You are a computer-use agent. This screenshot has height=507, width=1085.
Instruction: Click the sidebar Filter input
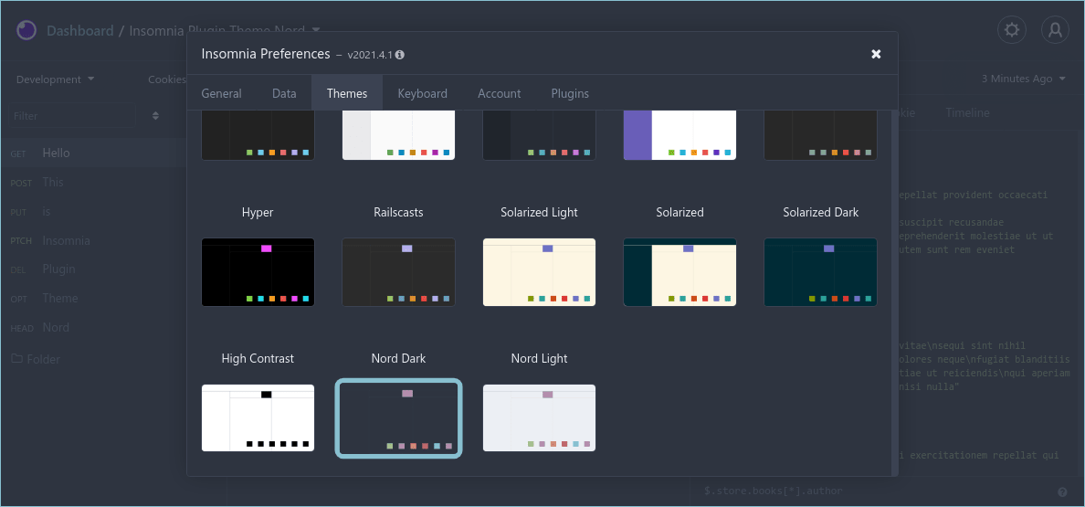tap(71, 115)
